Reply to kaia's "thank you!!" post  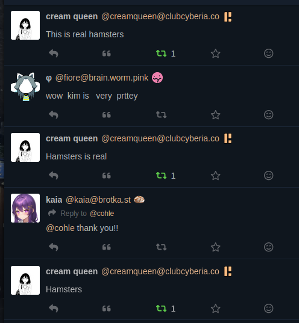[54, 247]
